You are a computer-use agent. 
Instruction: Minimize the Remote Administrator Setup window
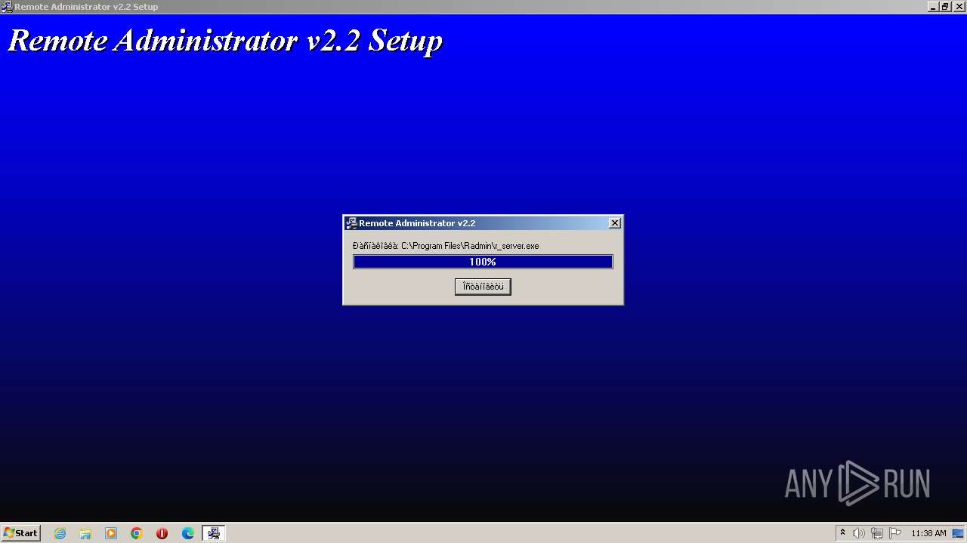pyautogui.click(x=932, y=7)
